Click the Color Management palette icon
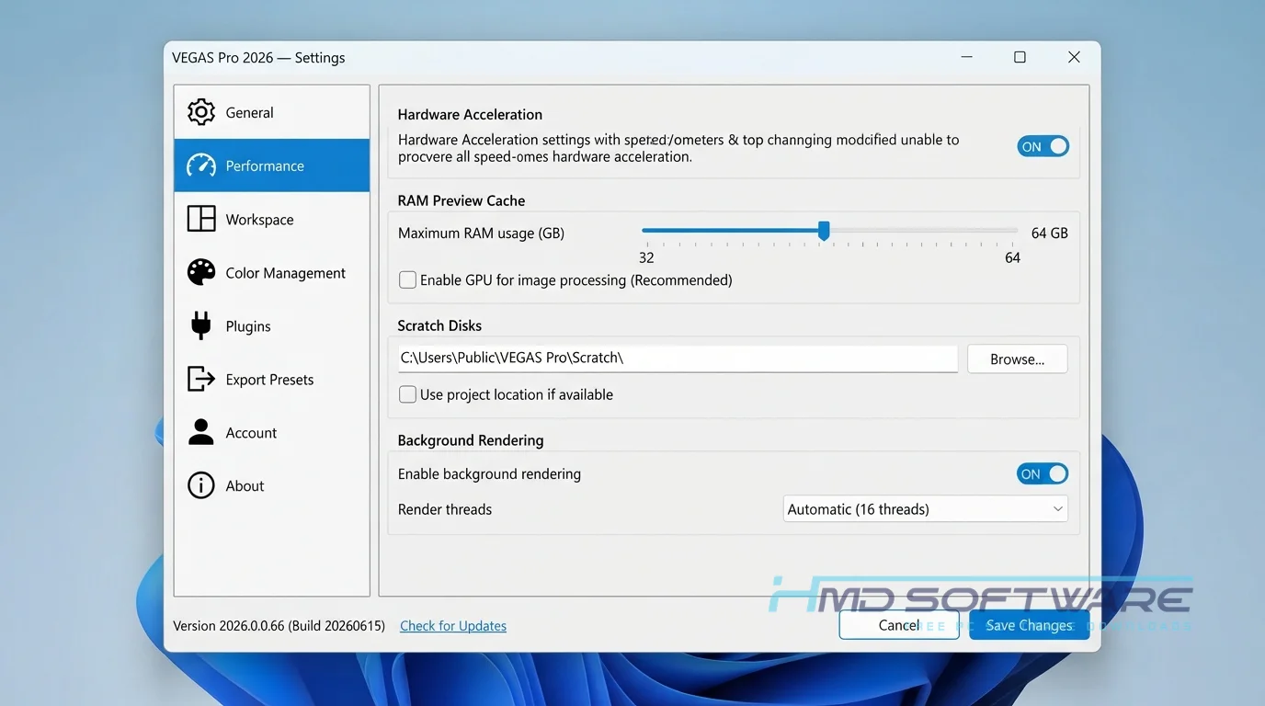 [201, 272]
